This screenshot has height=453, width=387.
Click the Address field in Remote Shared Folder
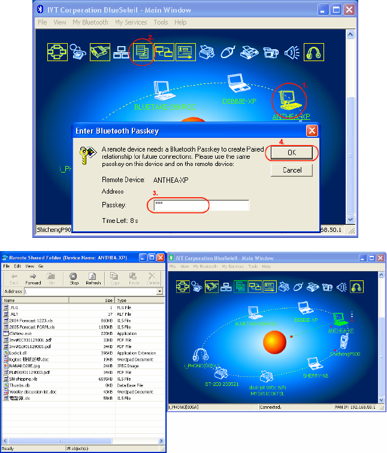[x=90, y=291]
